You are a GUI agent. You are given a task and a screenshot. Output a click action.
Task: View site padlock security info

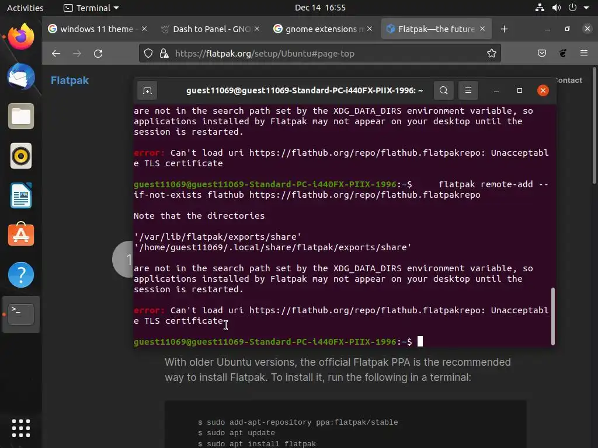164,53
